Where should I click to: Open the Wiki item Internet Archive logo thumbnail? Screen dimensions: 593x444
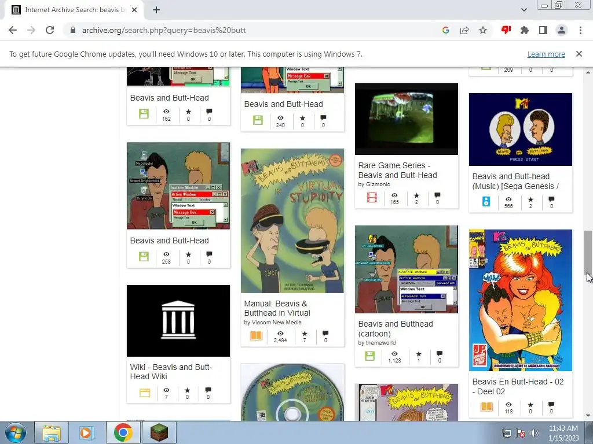178,321
